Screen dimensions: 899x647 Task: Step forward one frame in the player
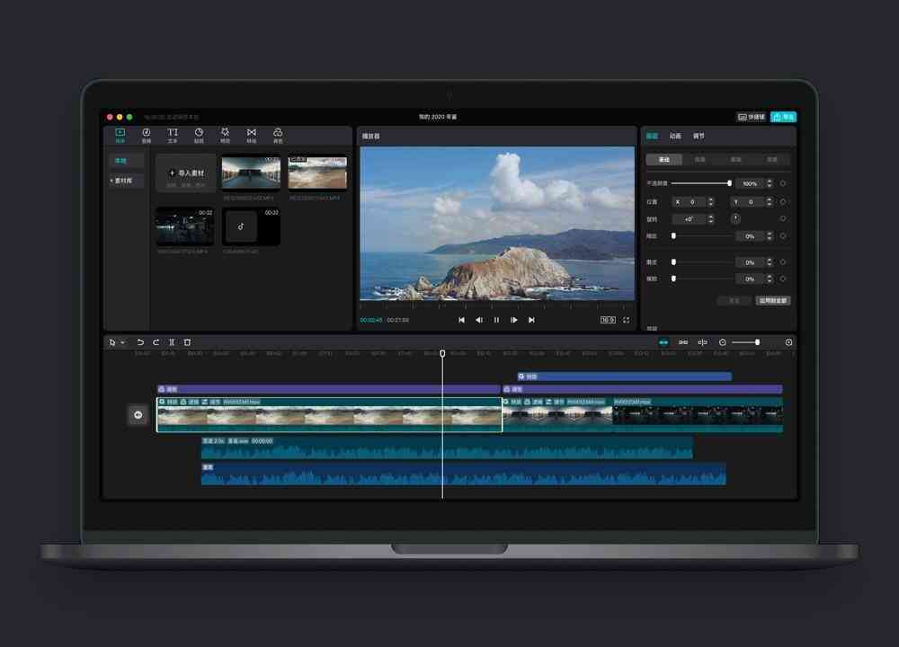pos(514,320)
